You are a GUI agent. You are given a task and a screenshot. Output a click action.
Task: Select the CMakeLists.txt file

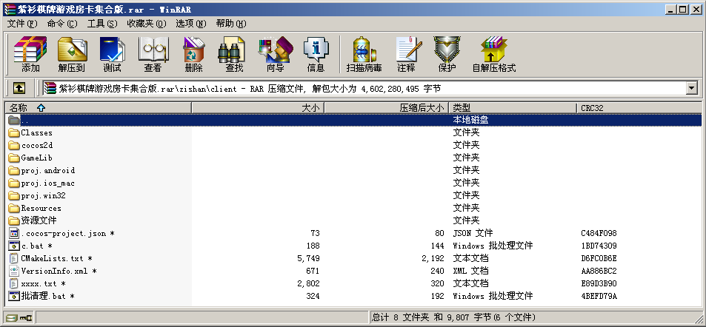(52, 258)
